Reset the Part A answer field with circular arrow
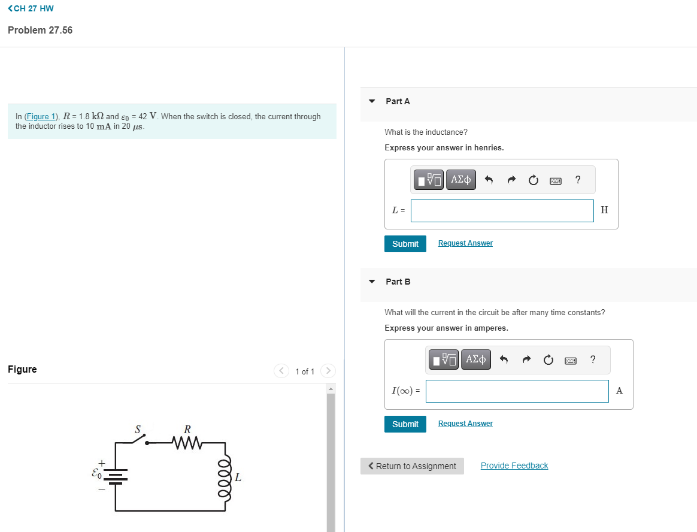This screenshot has height=532, width=697. tap(533, 179)
